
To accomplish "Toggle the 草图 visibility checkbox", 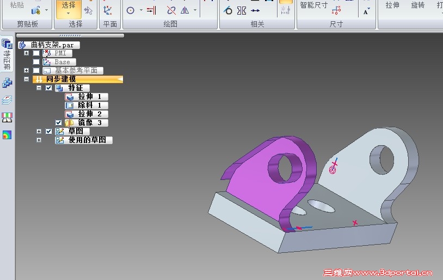I will tap(48, 131).
